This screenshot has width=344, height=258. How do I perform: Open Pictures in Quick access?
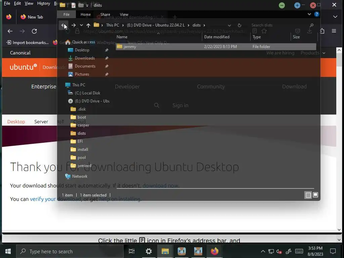pos(82,74)
